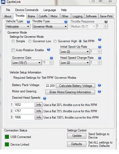Click the USB Connected green indicator

coord(7,137)
